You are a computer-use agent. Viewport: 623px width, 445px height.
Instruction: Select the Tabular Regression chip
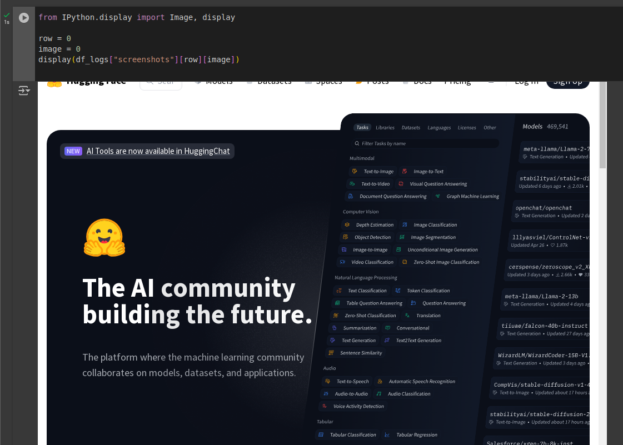[411, 434]
